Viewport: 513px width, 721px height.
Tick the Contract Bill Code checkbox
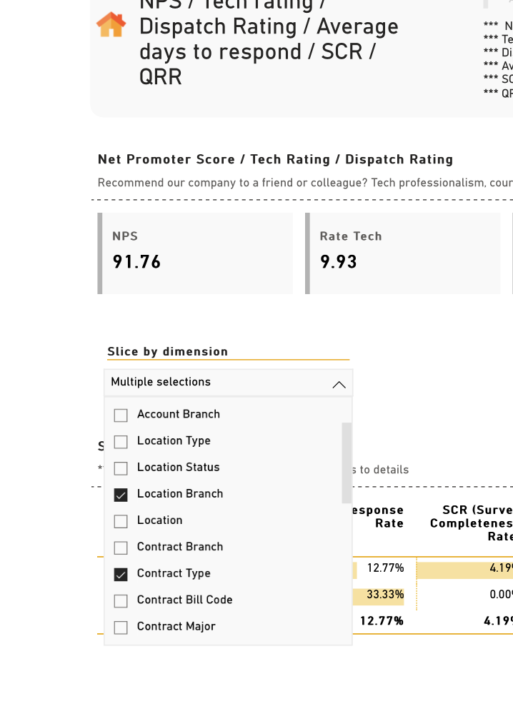pos(121,601)
